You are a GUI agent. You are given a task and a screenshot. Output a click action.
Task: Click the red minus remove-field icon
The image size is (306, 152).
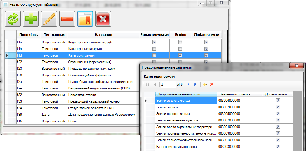pyautogui.click(x=67, y=19)
